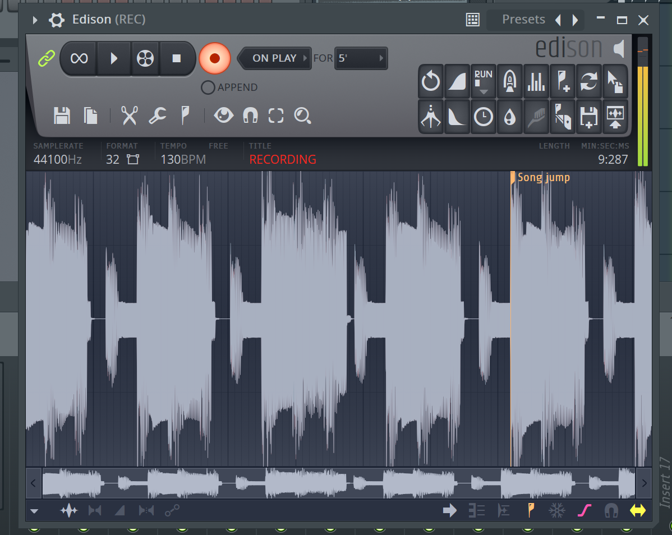Click the 9:287 length value
This screenshot has height=535, width=672.
coord(613,159)
